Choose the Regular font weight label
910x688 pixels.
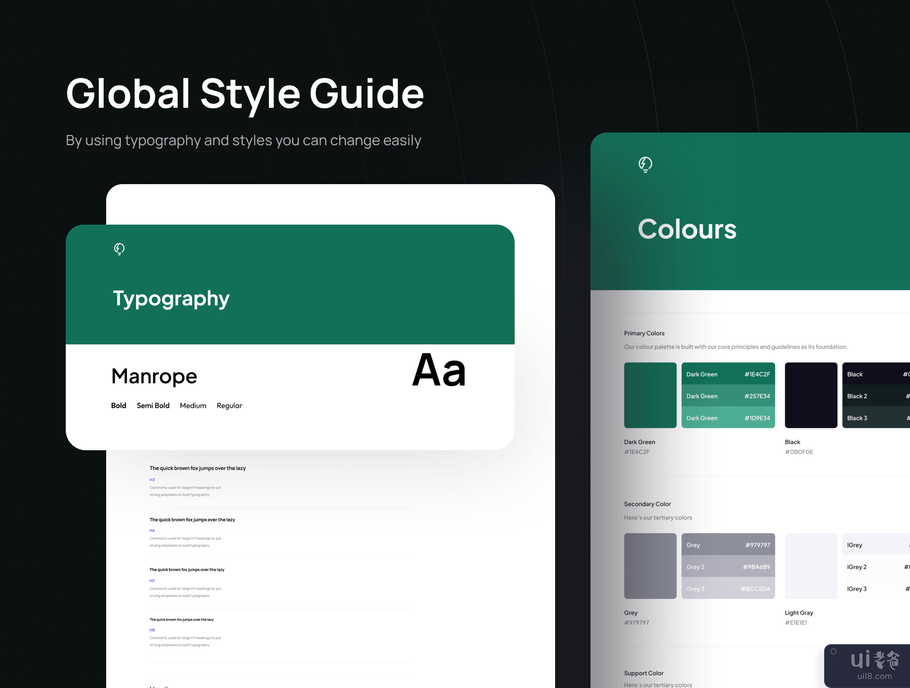click(x=230, y=406)
